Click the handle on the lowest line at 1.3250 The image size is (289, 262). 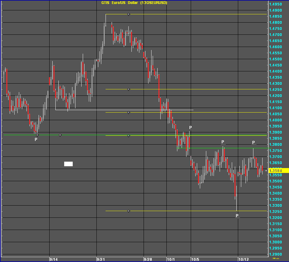pos(129,211)
